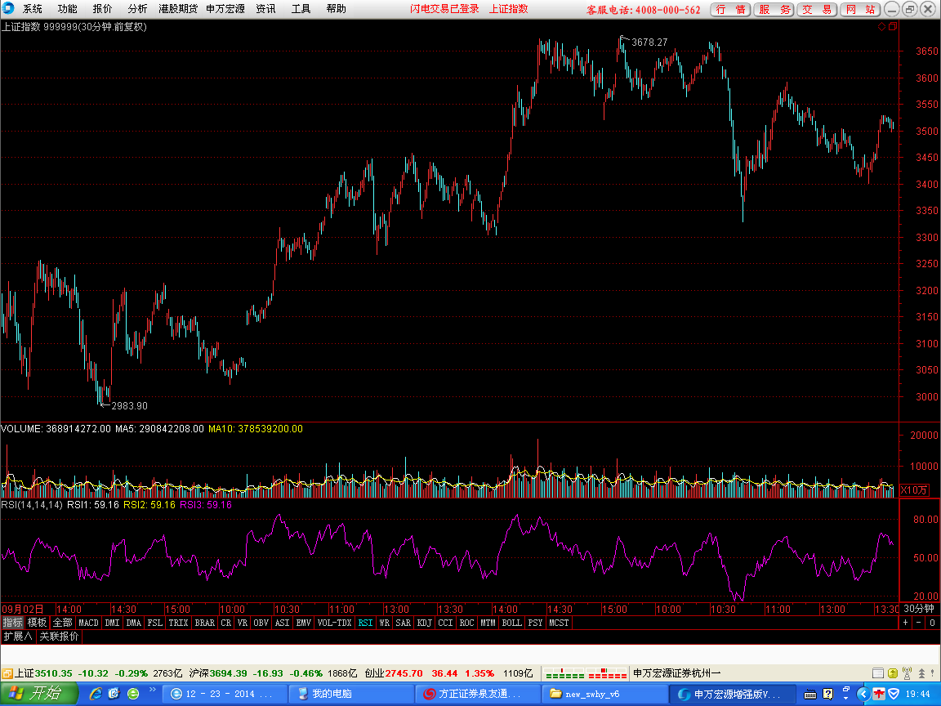Open the 系统 menu
The width and height of the screenshot is (941, 706).
coord(33,8)
